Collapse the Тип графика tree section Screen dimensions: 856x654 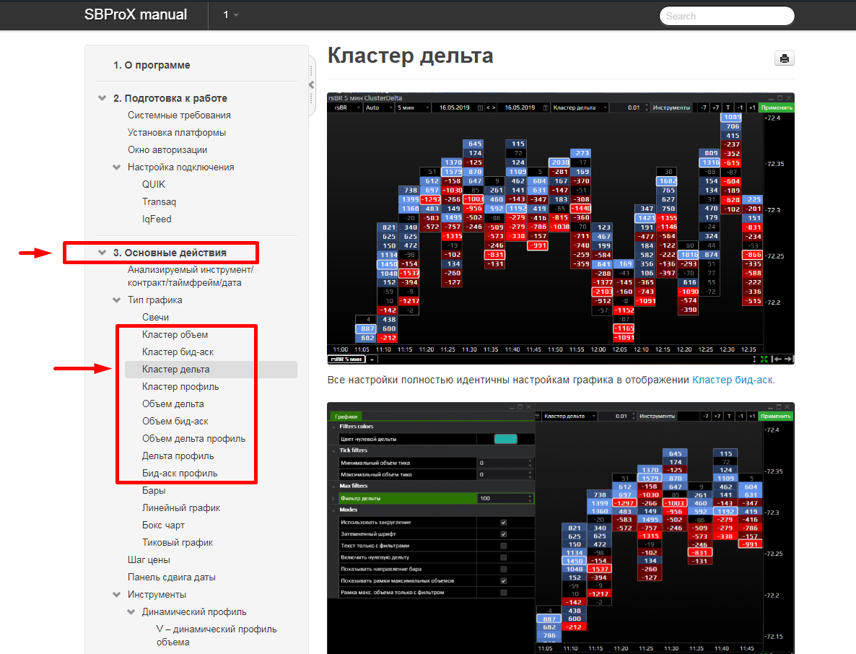tap(117, 300)
